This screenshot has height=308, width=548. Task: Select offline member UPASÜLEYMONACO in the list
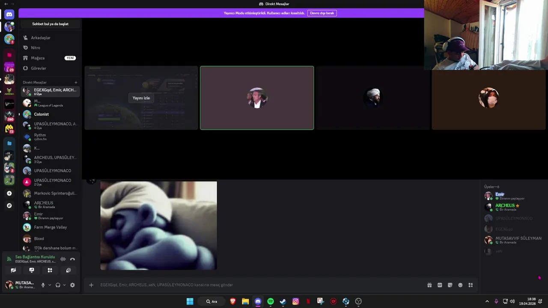pos(514,218)
